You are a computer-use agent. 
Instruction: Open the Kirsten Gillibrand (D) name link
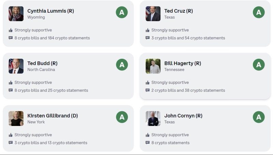pos(53,116)
